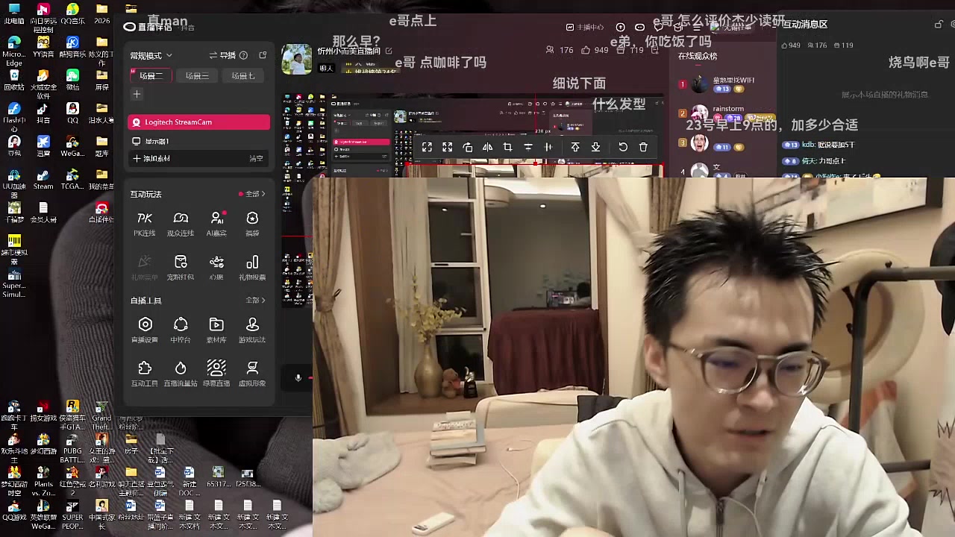Open 直播设置 live settings
Screen dimensions: 955x537
pos(145,330)
